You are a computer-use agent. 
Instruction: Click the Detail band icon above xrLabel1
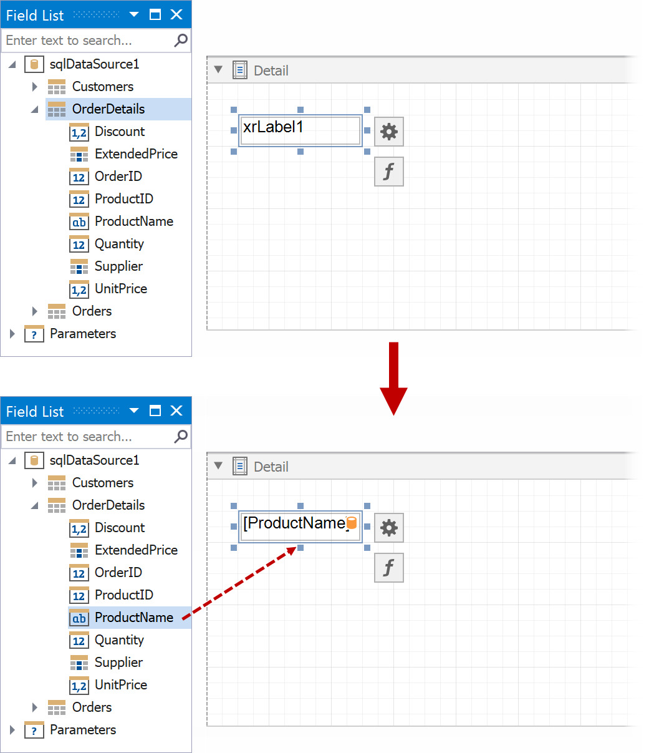tap(240, 70)
